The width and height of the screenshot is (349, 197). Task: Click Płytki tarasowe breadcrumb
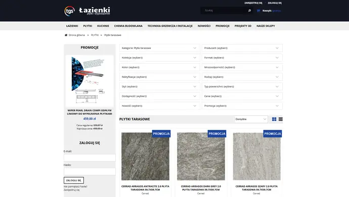(113, 35)
